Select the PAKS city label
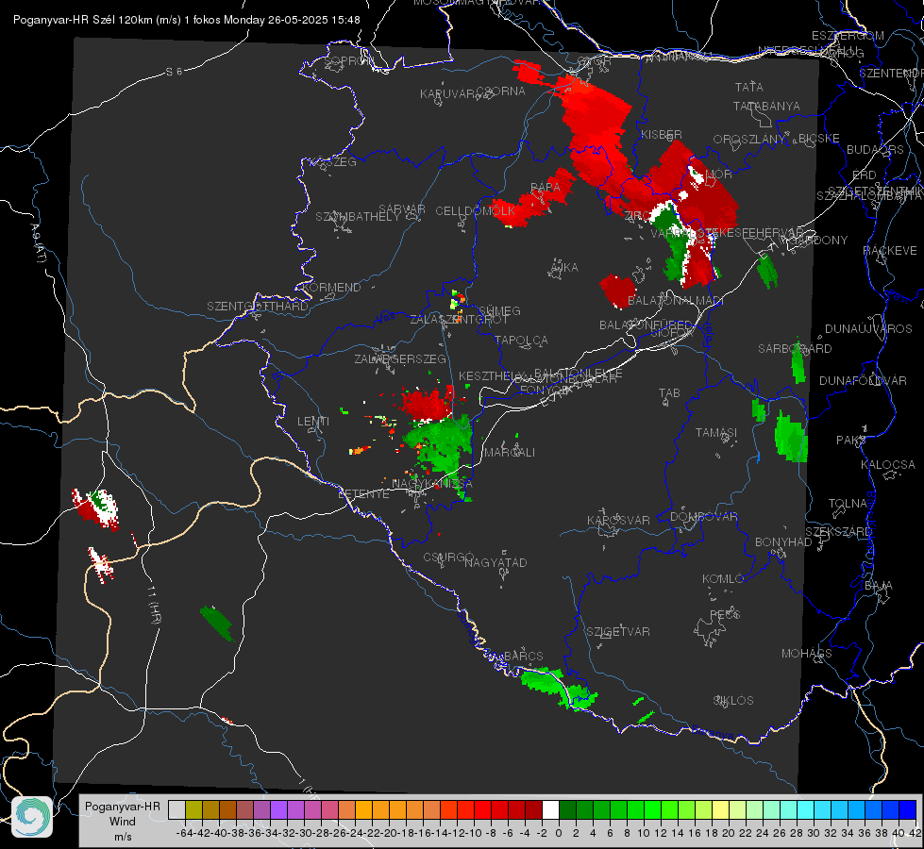 (x=851, y=441)
